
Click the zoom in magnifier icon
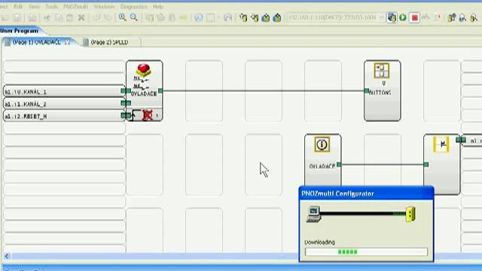point(122,17)
